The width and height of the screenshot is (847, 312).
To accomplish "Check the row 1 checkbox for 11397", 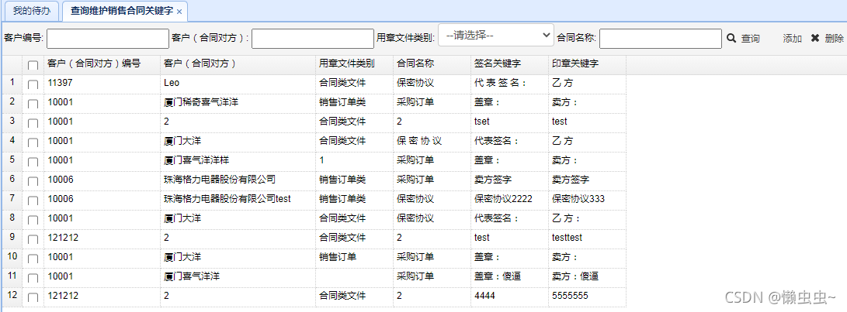I will [x=33, y=84].
